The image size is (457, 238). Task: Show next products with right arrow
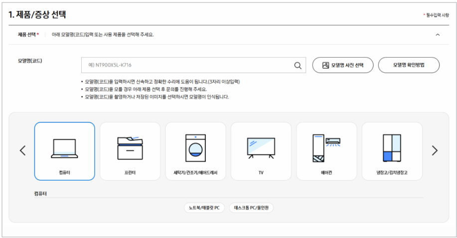pos(435,150)
